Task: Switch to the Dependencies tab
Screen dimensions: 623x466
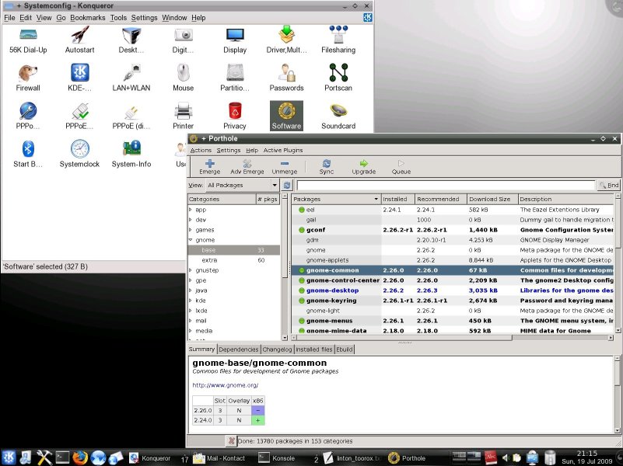Action: 239,349
